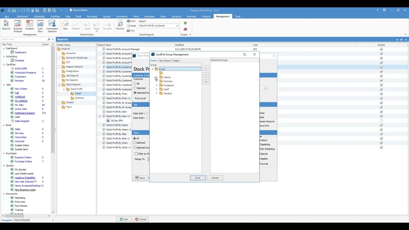Image resolution: width=409 pixels, height=230 pixels.
Task: Select the 'All' customer radio button
Action: click(x=135, y=84)
